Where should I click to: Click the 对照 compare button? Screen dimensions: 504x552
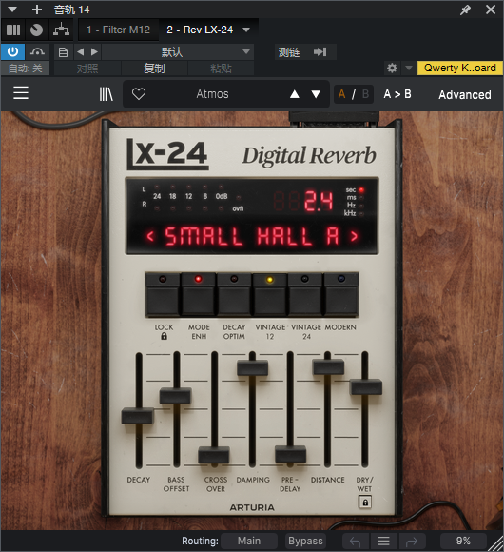(87, 69)
